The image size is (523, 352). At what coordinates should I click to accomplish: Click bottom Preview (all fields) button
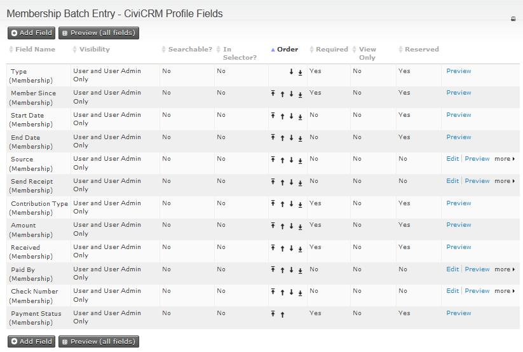pyautogui.click(x=98, y=341)
